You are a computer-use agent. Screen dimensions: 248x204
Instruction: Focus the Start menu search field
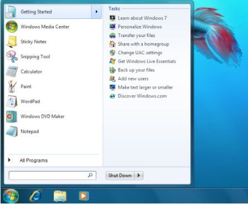53,175
